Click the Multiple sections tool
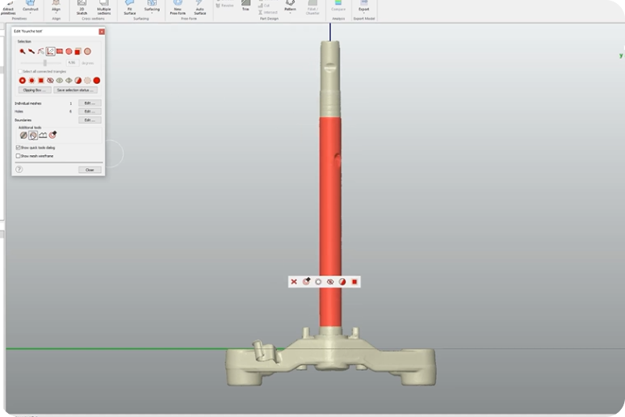This screenshot has height=417, width=625. coord(104,7)
